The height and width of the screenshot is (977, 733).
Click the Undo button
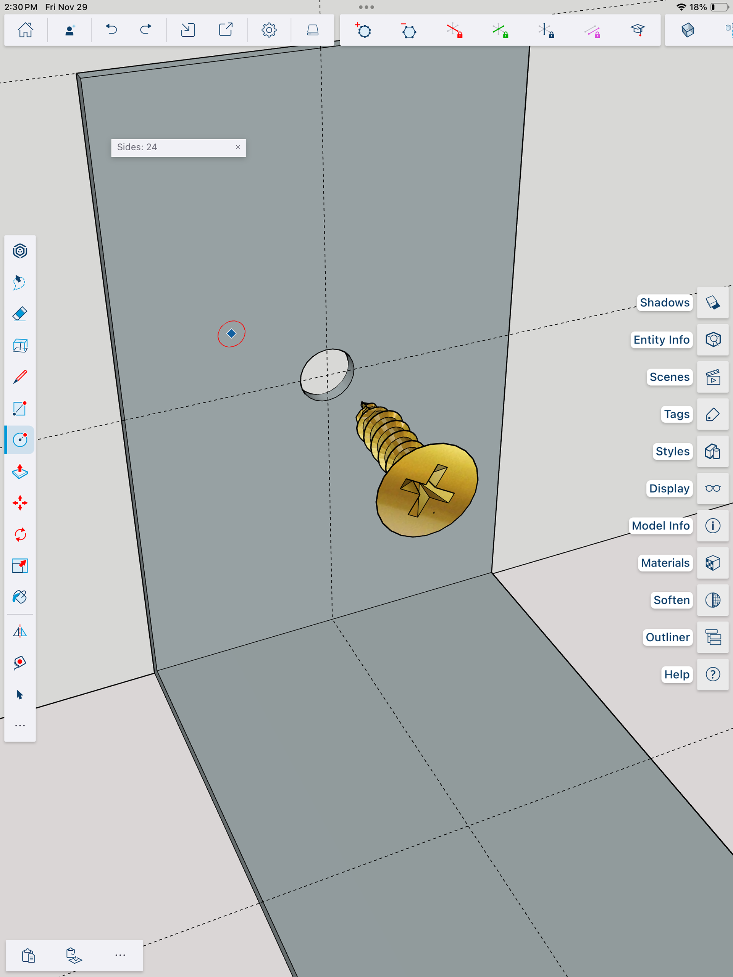pos(111,30)
